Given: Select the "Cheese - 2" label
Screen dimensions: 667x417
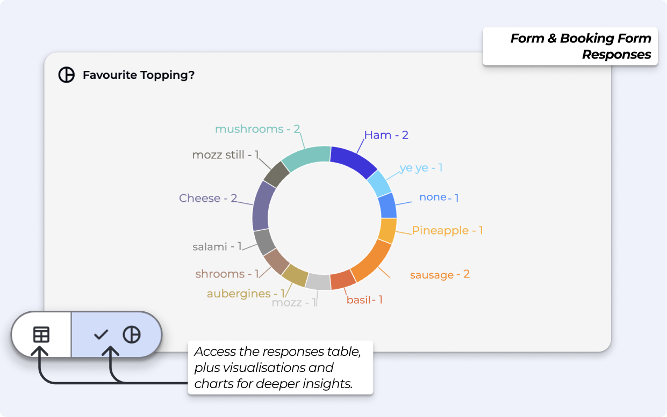Looking at the screenshot, I should (x=208, y=198).
